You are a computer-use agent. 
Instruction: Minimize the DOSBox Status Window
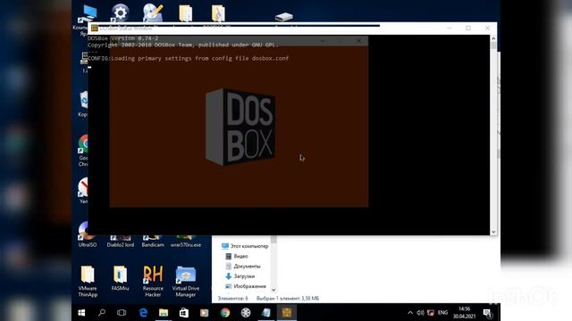450,28
